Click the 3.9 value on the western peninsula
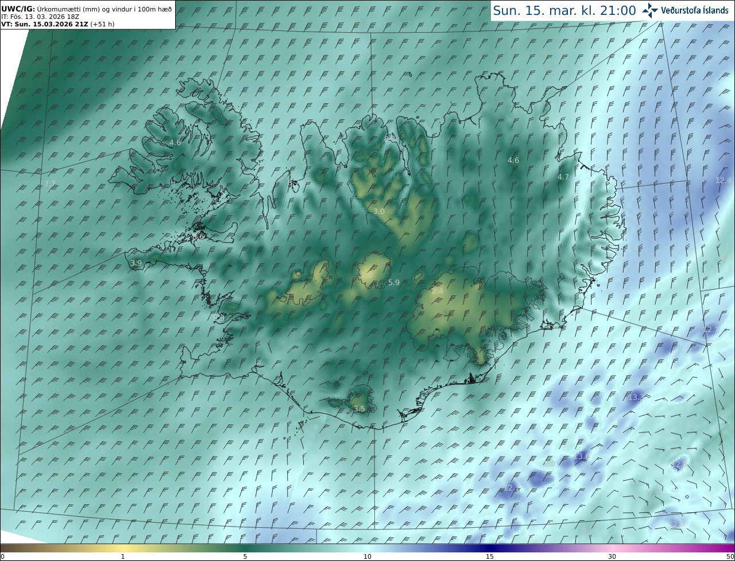This screenshot has width=735, height=561. [x=136, y=263]
